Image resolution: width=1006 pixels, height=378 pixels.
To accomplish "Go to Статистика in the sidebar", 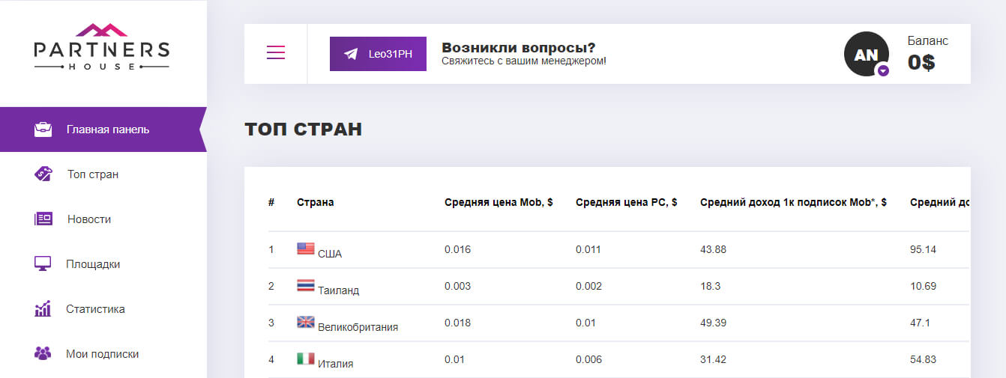I will click(x=95, y=309).
